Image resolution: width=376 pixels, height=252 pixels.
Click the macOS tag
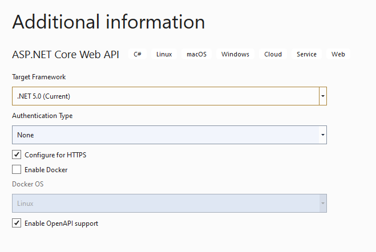(196, 54)
